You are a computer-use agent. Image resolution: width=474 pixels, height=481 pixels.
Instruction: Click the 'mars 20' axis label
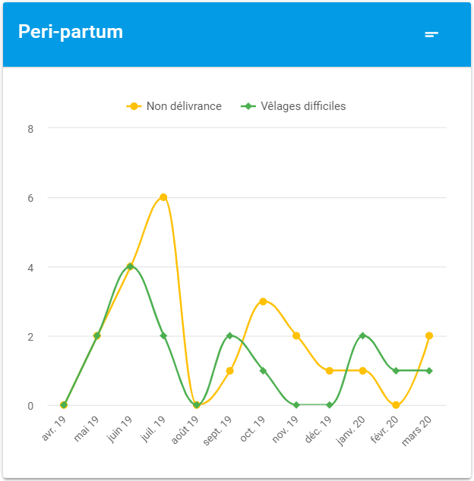coord(416,431)
